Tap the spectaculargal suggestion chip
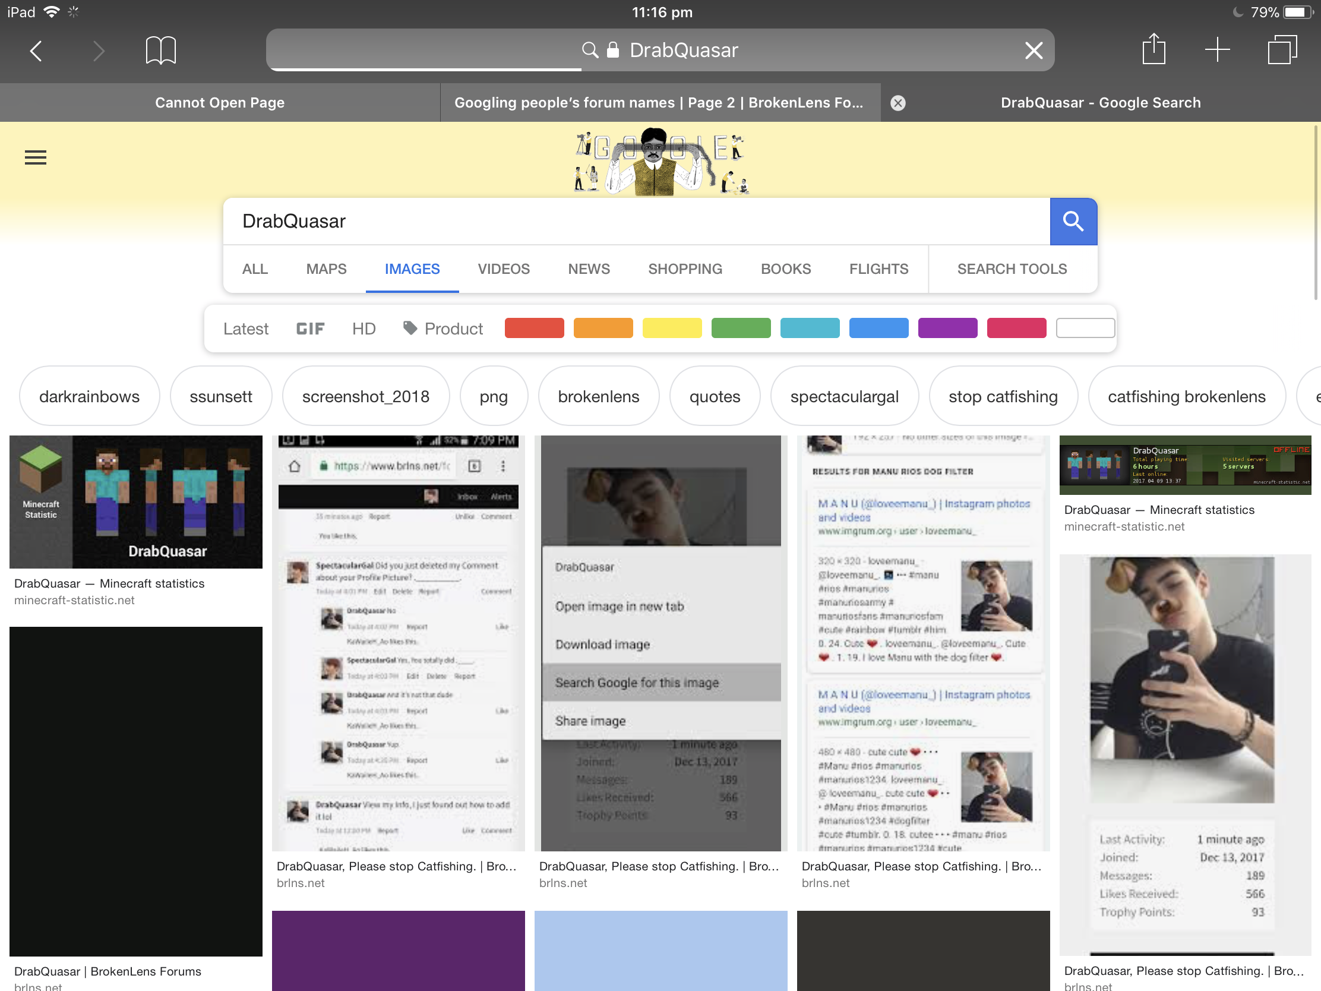Image resolution: width=1321 pixels, height=991 pixels. pyautogui.click(x=845, y=396)
